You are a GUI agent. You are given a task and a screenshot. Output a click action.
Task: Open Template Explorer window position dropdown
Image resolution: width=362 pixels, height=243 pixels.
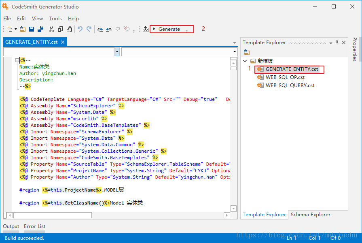pos(330,43)
